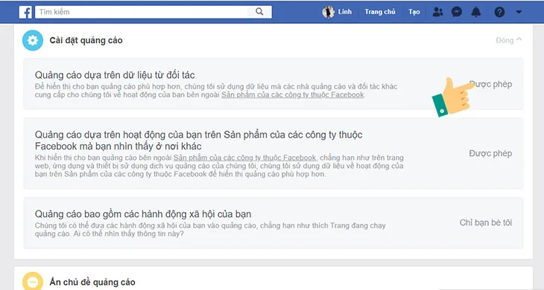Viewport: 544px width, 290px height.
Task: Click the Facebook logo icon
Action: click(25, 12)
